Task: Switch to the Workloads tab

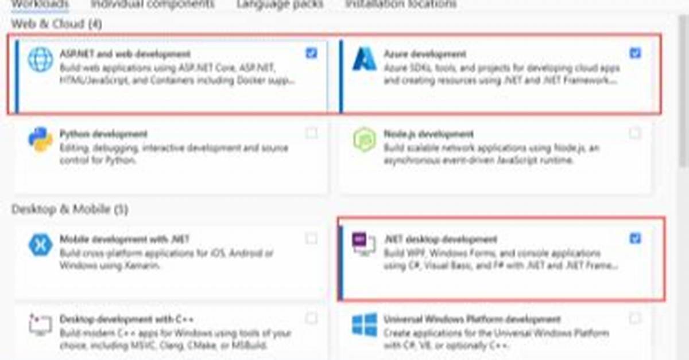Action: click(40, 4)
